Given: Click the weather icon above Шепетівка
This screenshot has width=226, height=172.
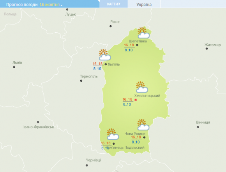Looking at the screenshot, I should 143,33.
